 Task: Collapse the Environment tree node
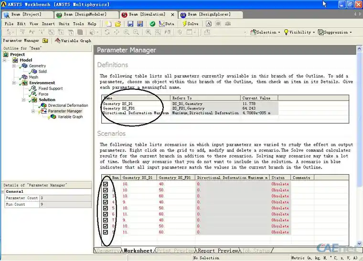pos(14,83)
